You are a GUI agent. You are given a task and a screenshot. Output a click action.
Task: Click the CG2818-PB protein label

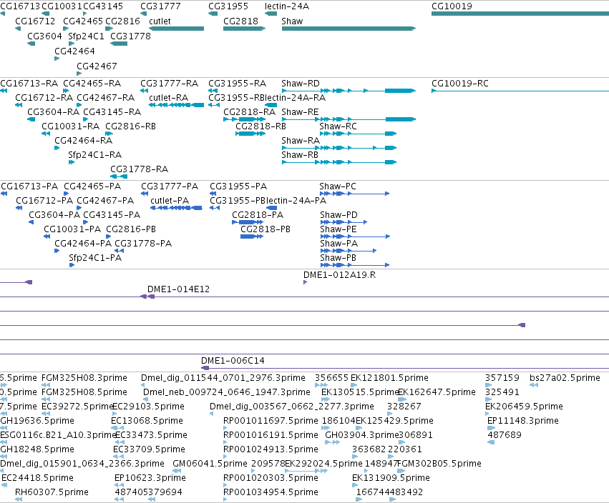(x=265, y=229)
